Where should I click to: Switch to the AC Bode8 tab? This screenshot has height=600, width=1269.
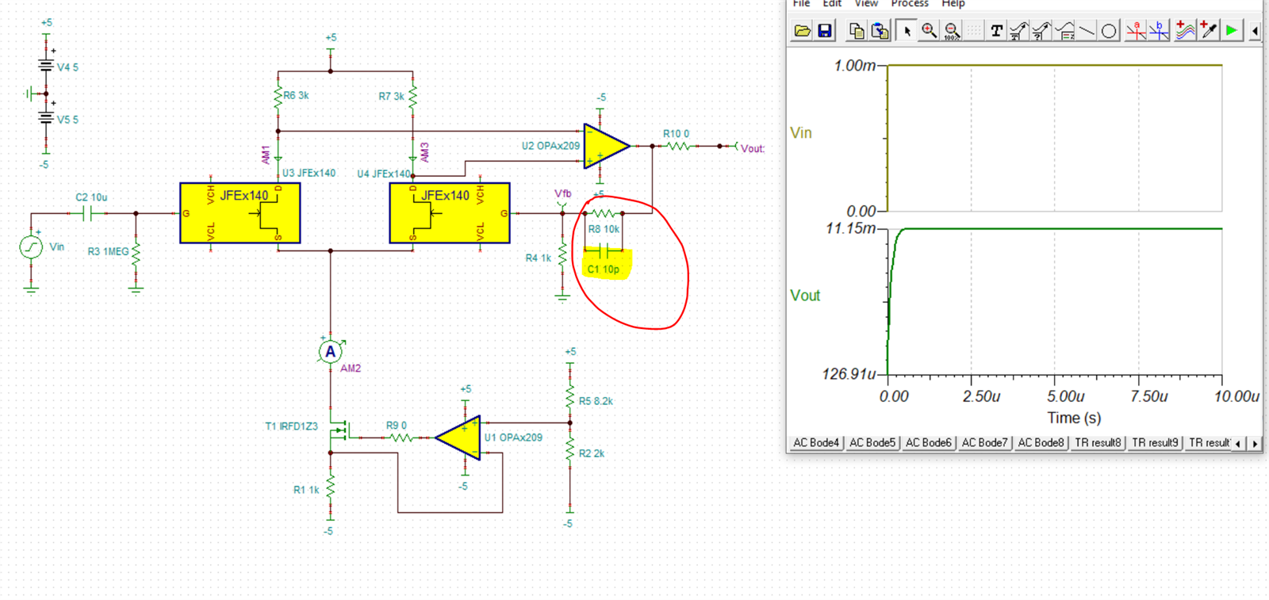(x=1041, y=443)
